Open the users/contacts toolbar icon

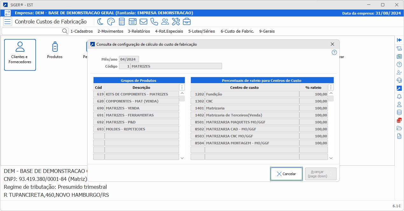[x=165, y=22]
